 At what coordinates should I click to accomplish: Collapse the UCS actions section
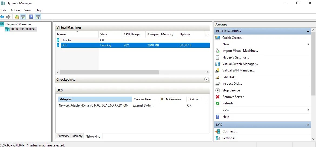[x=308, y=125]
